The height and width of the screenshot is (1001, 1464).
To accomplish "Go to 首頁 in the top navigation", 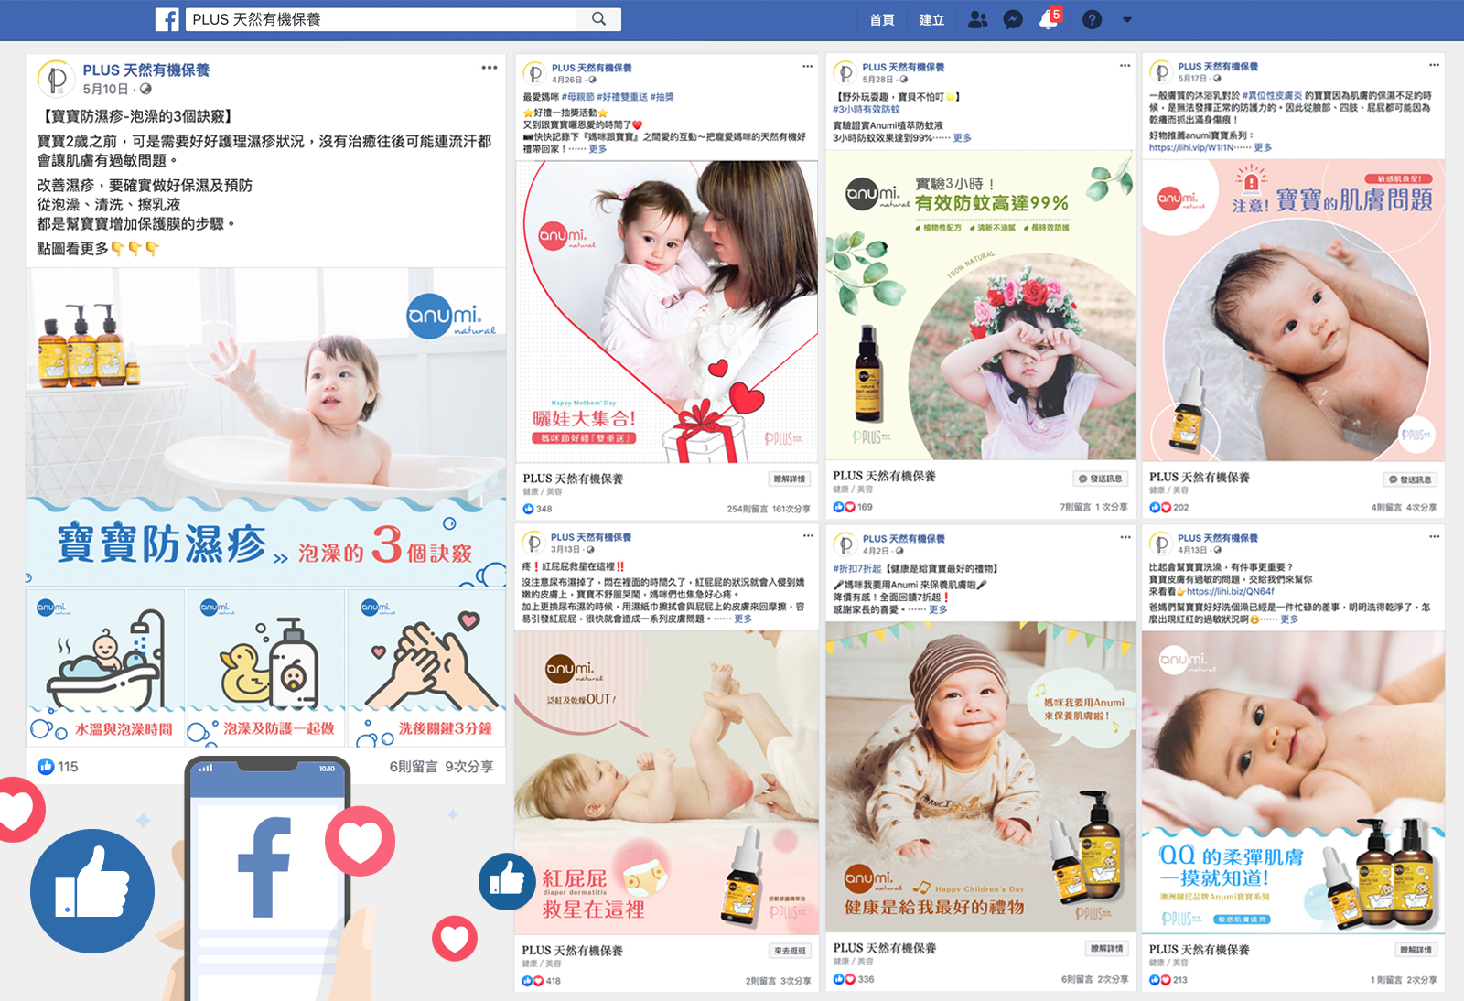I will [881, 20].
